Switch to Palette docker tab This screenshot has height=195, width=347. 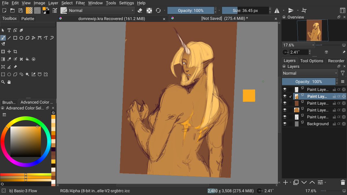[x=28, y=18]
